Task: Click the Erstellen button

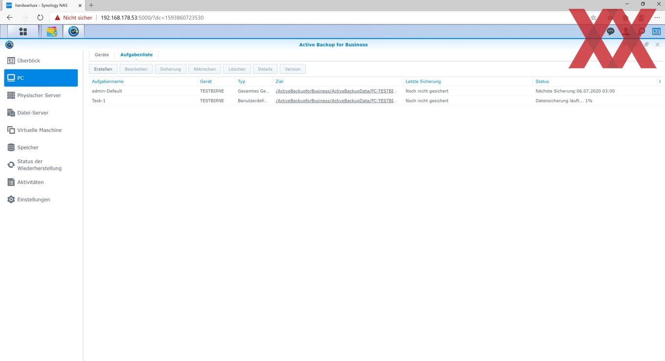Action: (103, 69)
